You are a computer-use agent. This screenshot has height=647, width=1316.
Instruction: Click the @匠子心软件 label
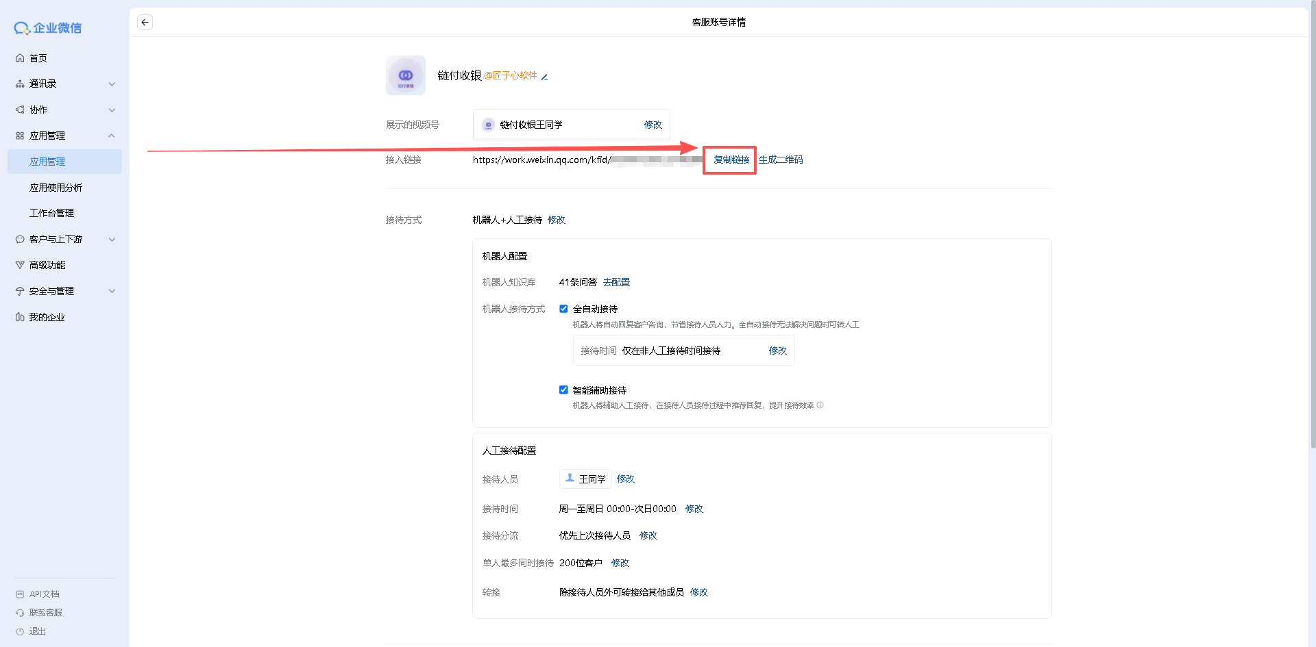pyautogui.click(x=511, y=75)
